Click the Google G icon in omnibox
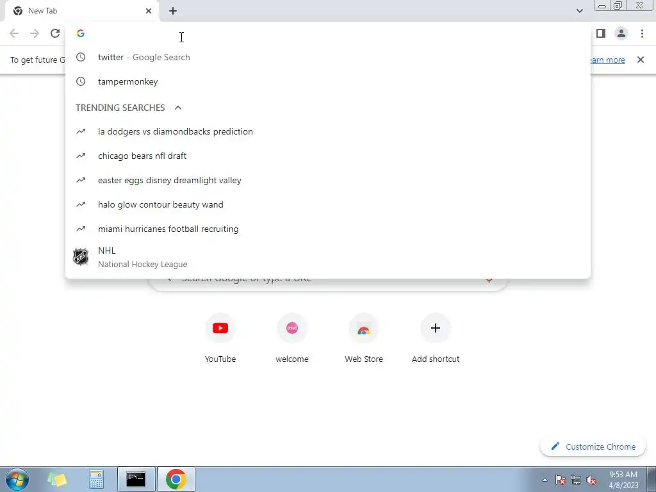This screenshot has width=656, height=492. (x=81, y=33)
